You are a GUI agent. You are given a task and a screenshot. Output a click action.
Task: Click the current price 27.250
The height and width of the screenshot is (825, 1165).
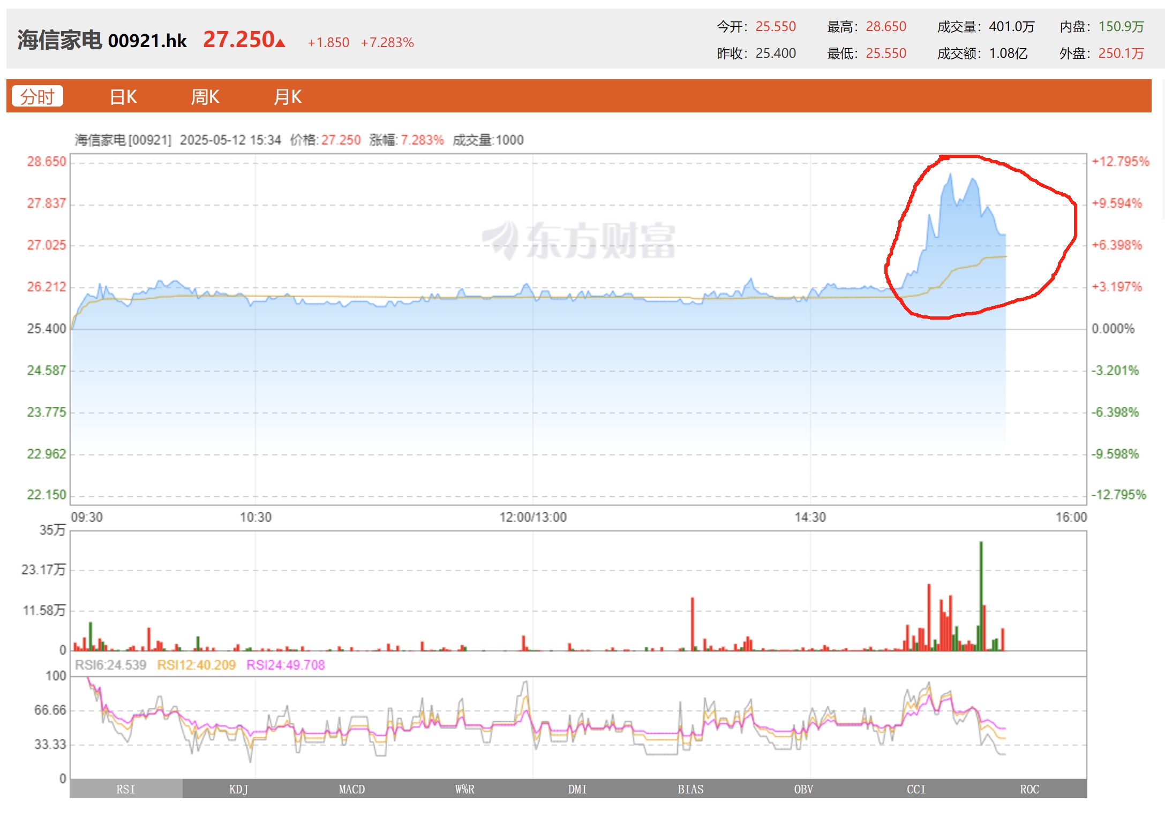pos(239,40)
